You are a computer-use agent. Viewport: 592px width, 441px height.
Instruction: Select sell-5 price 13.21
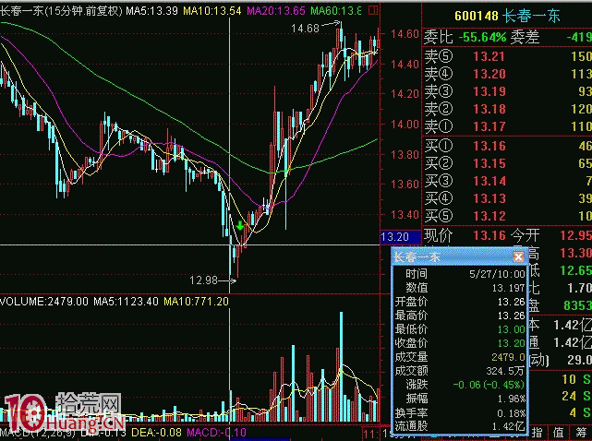click(x=489, y=56)
